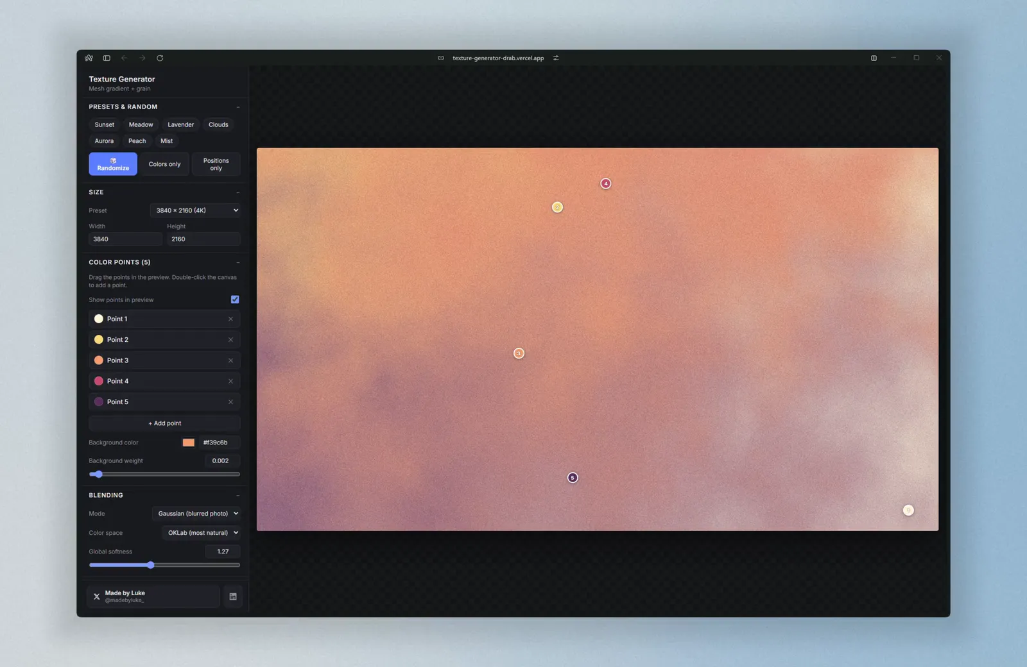The image size is (1027, 667).
Task: Collapse the Blending section
Action: [237, 495]
